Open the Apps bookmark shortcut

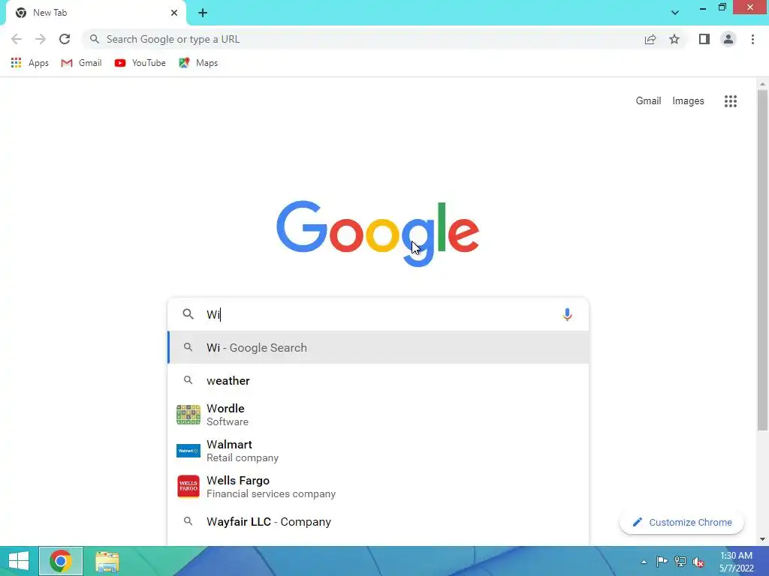click(x=30, y=63)
